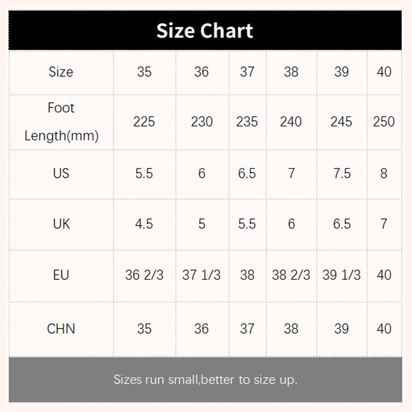Click the EU 38 2/3 value

point(291,275)
